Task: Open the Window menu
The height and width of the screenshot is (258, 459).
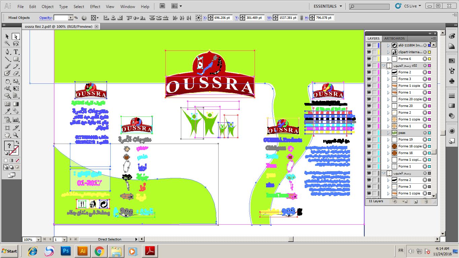Action: [x=127, y=6]
